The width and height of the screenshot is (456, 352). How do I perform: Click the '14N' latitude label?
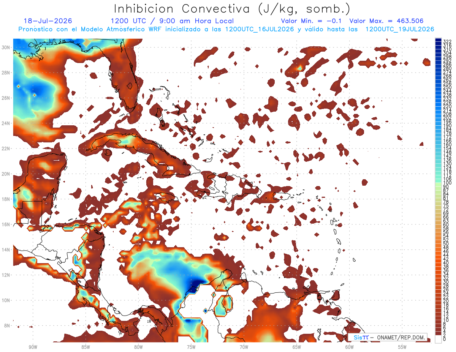pos(6,250)
